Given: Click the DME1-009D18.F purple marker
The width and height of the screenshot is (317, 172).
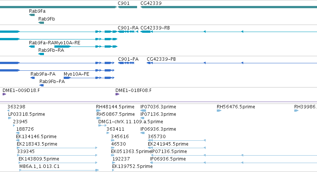Looking at the screenshot, I should coord(4,94).
